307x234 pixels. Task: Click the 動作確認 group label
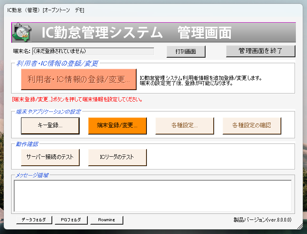[x=27, y=144]
